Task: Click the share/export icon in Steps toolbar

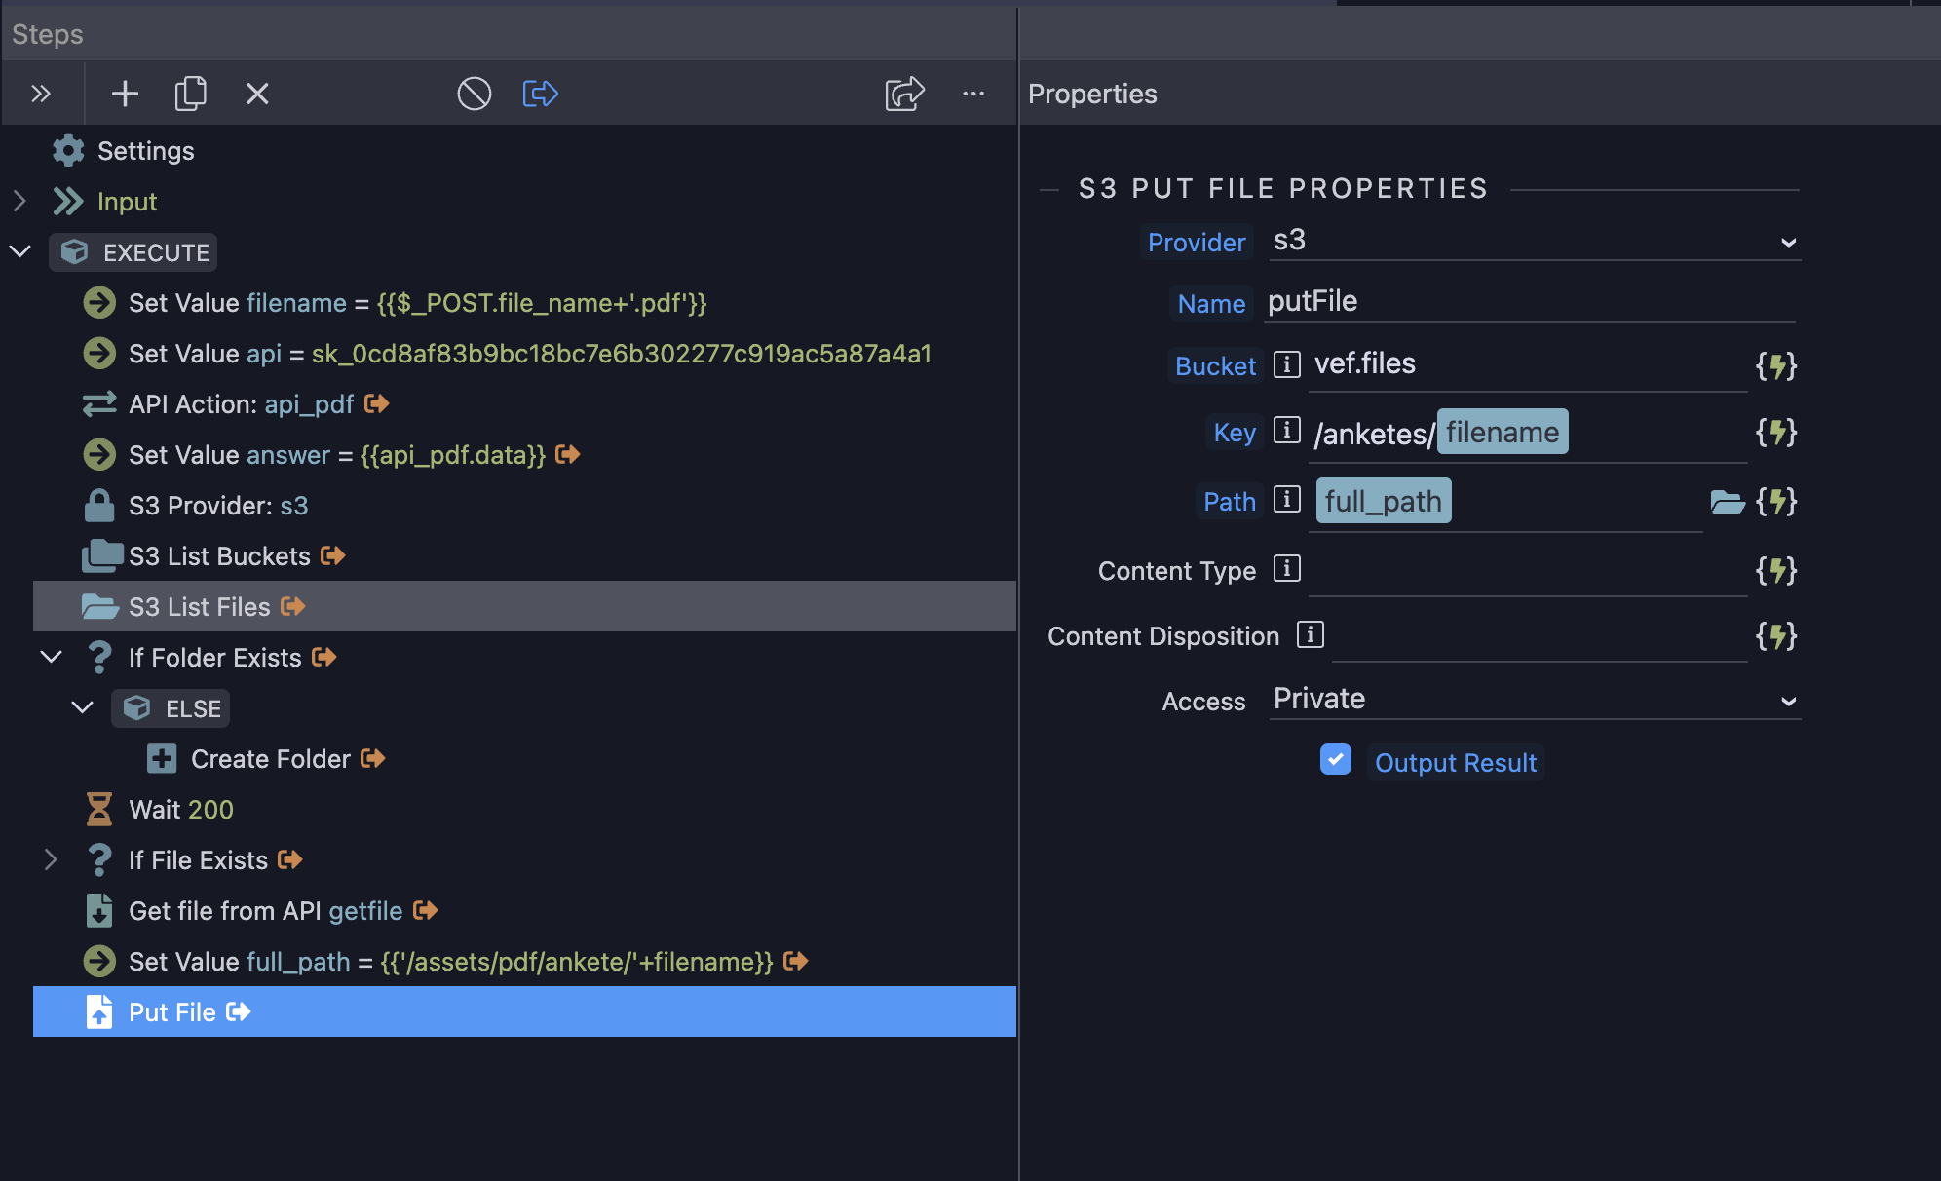Action: tap(904, 94)
